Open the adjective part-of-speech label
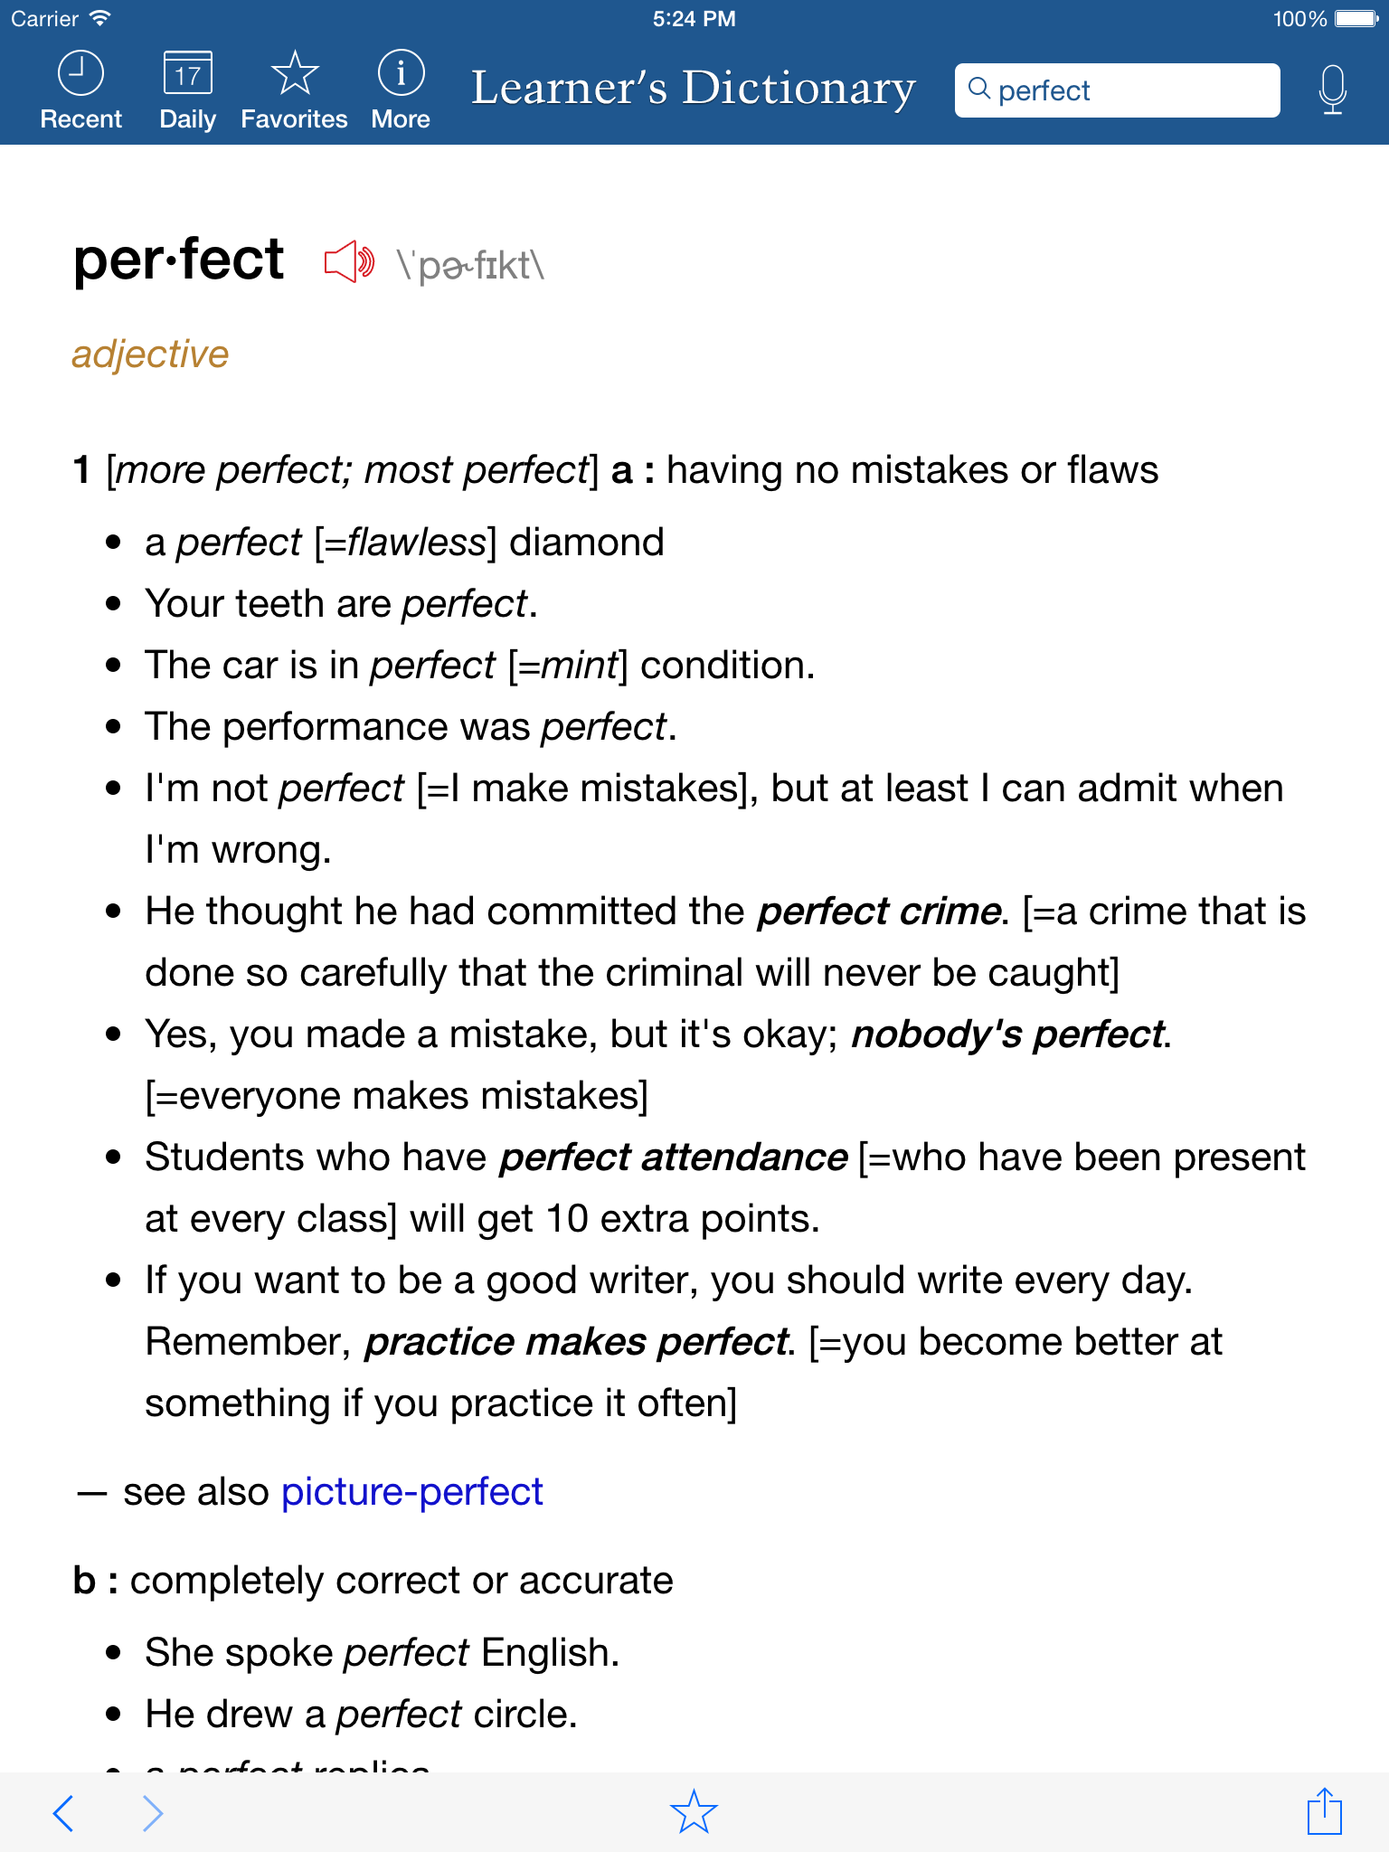Viewport: 1389px width, 1852px height. coord(150,354)
